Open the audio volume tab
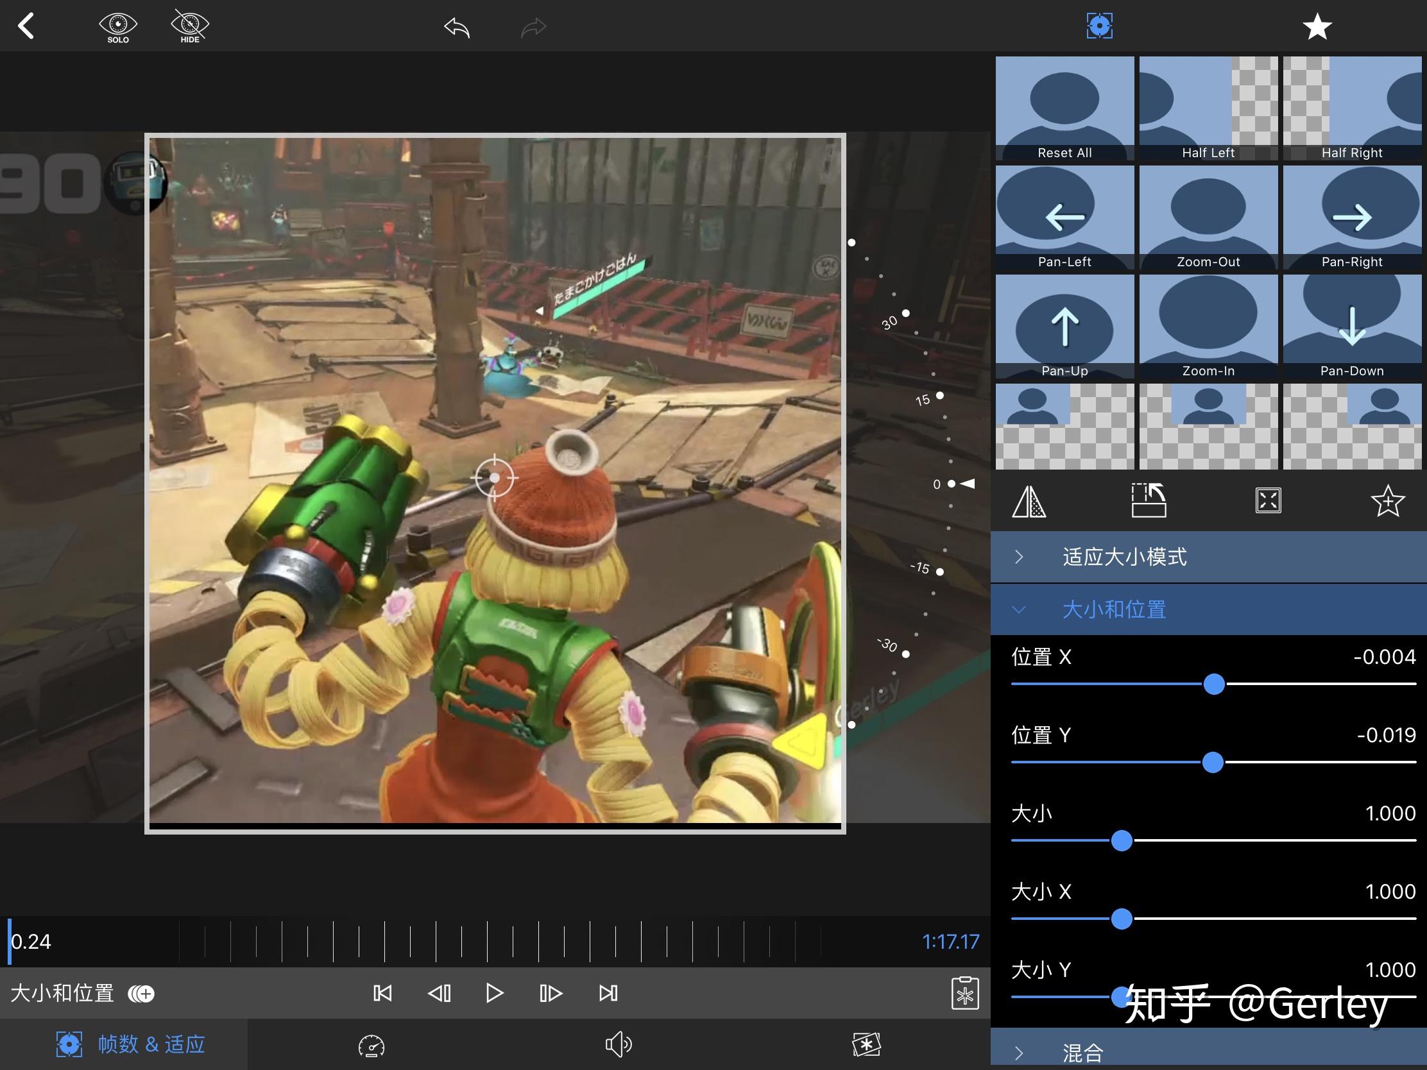1427x1070 pixels. click(x=618, y=1044)
